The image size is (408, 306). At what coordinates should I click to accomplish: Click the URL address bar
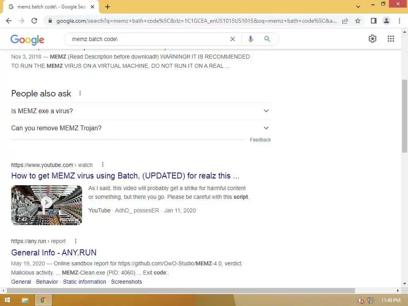click(196, 21)
